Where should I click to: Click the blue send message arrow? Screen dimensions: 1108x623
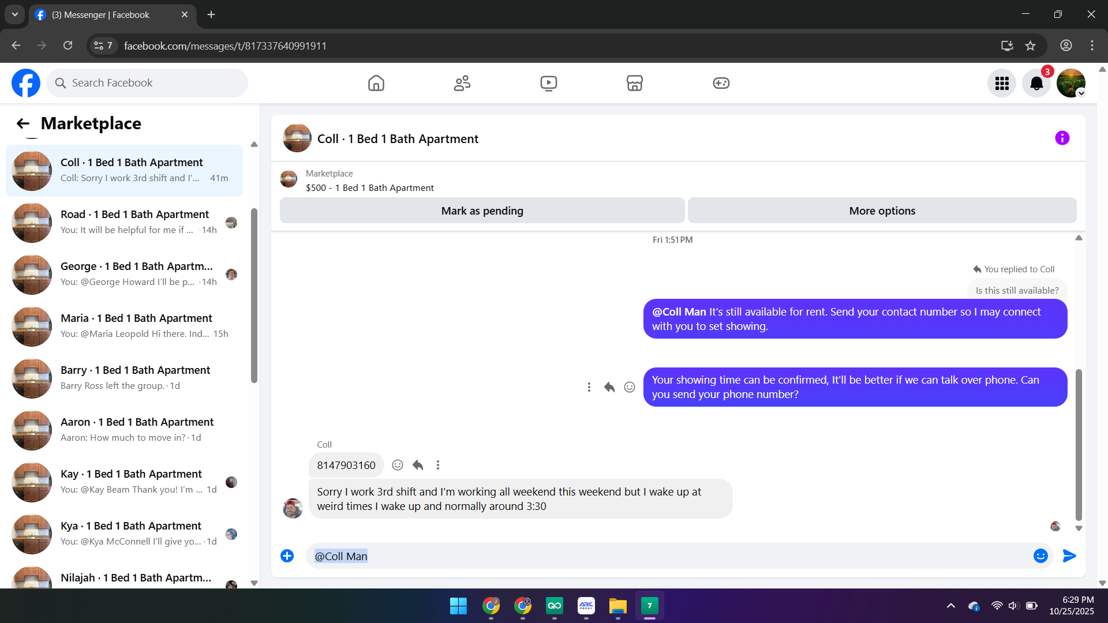click(1069, 556)
